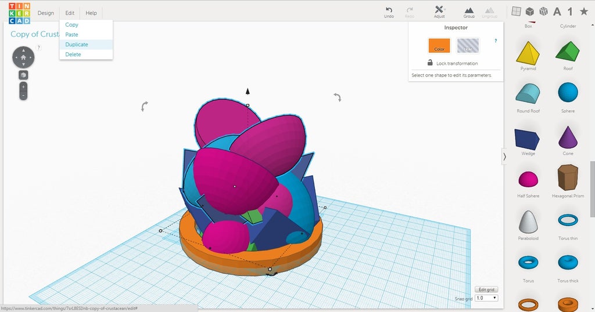Click the design title Copy of Crust
Image resolution: width=595 pixels, height=312 pixels.
tap(35, 34)
